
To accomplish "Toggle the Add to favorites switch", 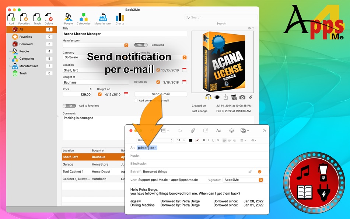I will (x=69, y=106).
